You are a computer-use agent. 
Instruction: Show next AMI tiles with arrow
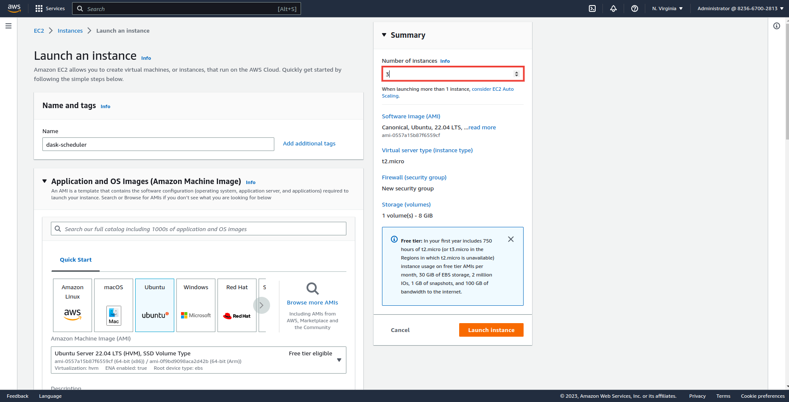[262, 305]
